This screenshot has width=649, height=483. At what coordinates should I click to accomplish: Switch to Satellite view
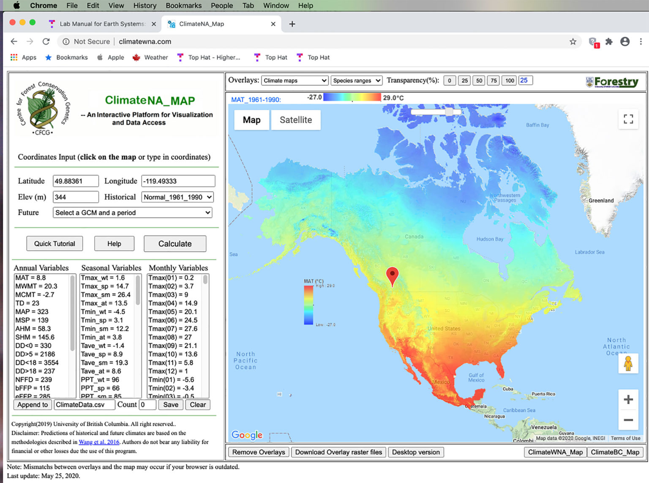coord(296,120)
